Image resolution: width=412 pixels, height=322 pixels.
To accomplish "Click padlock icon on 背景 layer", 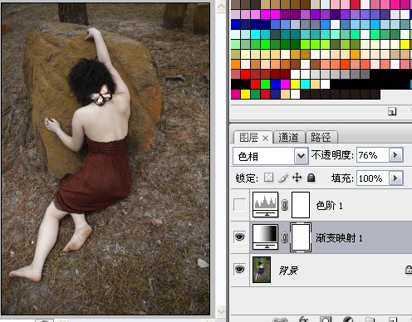I will tap(409, 270).
